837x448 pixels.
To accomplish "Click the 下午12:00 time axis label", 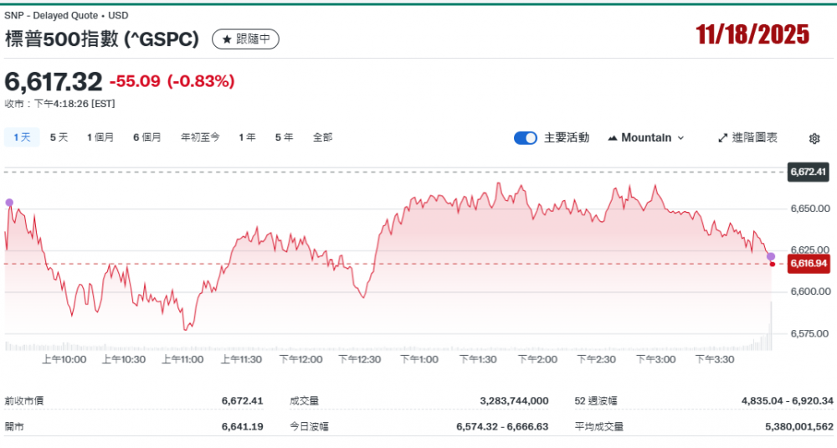I will tap(300, 359).
